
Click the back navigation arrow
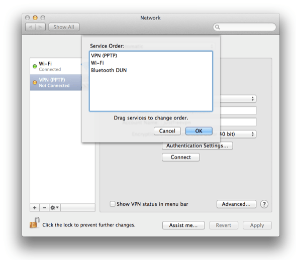pyautogui.click(x=30, y=27)
